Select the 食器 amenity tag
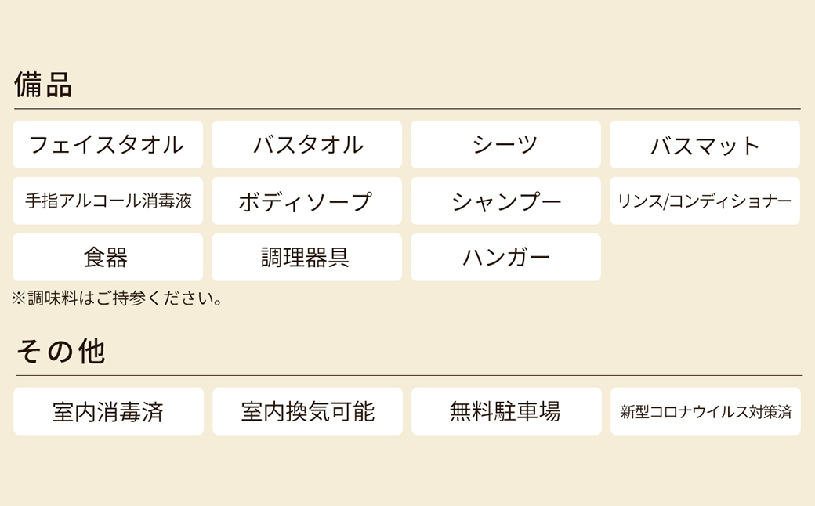Image resolution: width=815 pixels, height=506 pixels. [x=107, y=257]
